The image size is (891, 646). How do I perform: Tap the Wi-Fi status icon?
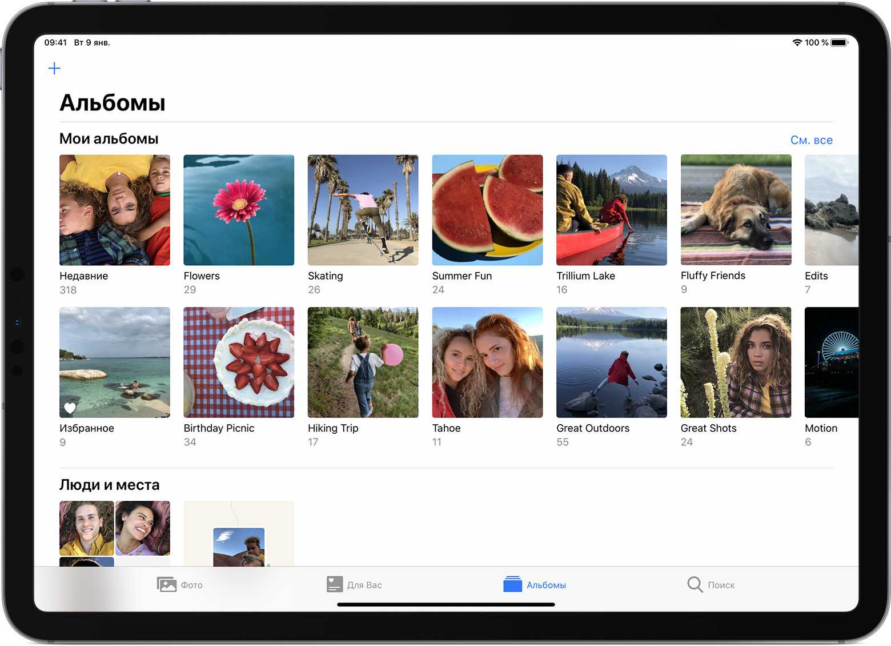pyautogui.click(x=797, y=43)
